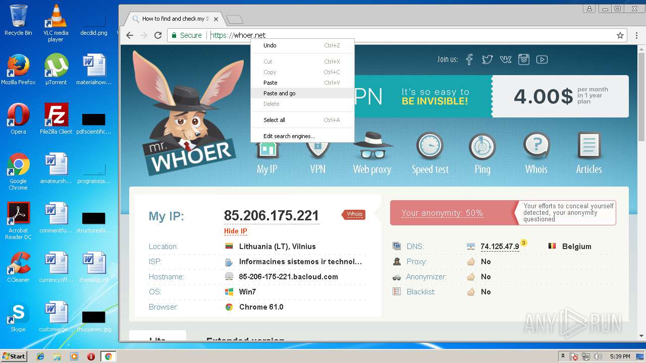
Task: Open the Facebook social icon
Action: tap(469, 59)
